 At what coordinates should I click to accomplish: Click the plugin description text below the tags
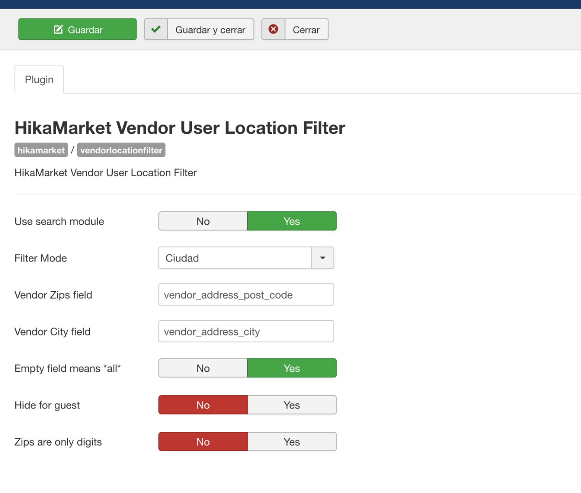106,173
